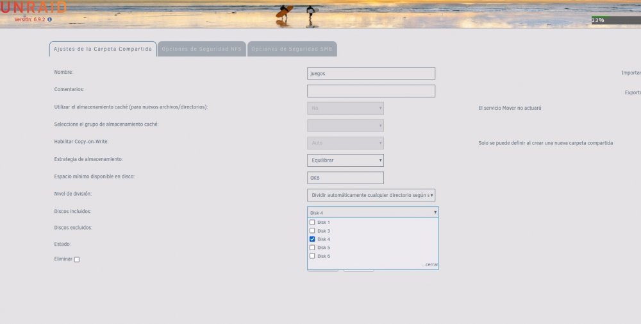
Task: Check the Disk 3 checkbox
Action: tap(312, 231)
